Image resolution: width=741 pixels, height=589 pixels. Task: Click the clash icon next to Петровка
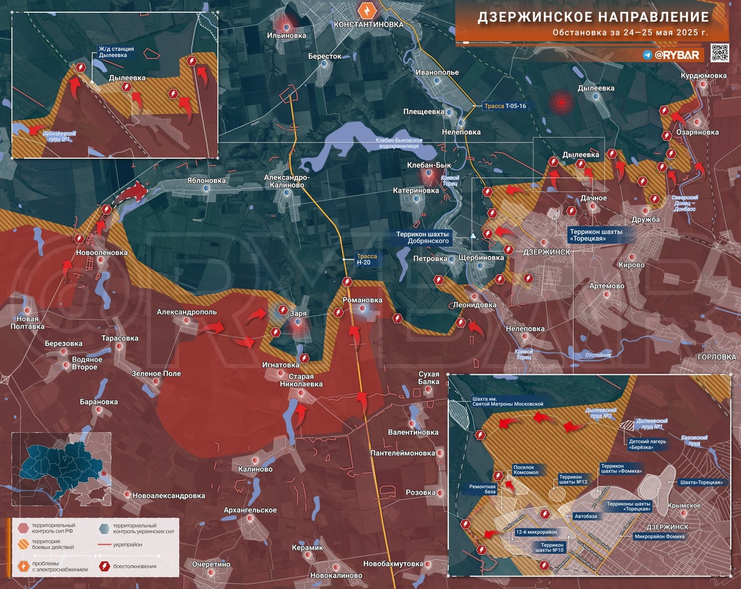point(440,280)
